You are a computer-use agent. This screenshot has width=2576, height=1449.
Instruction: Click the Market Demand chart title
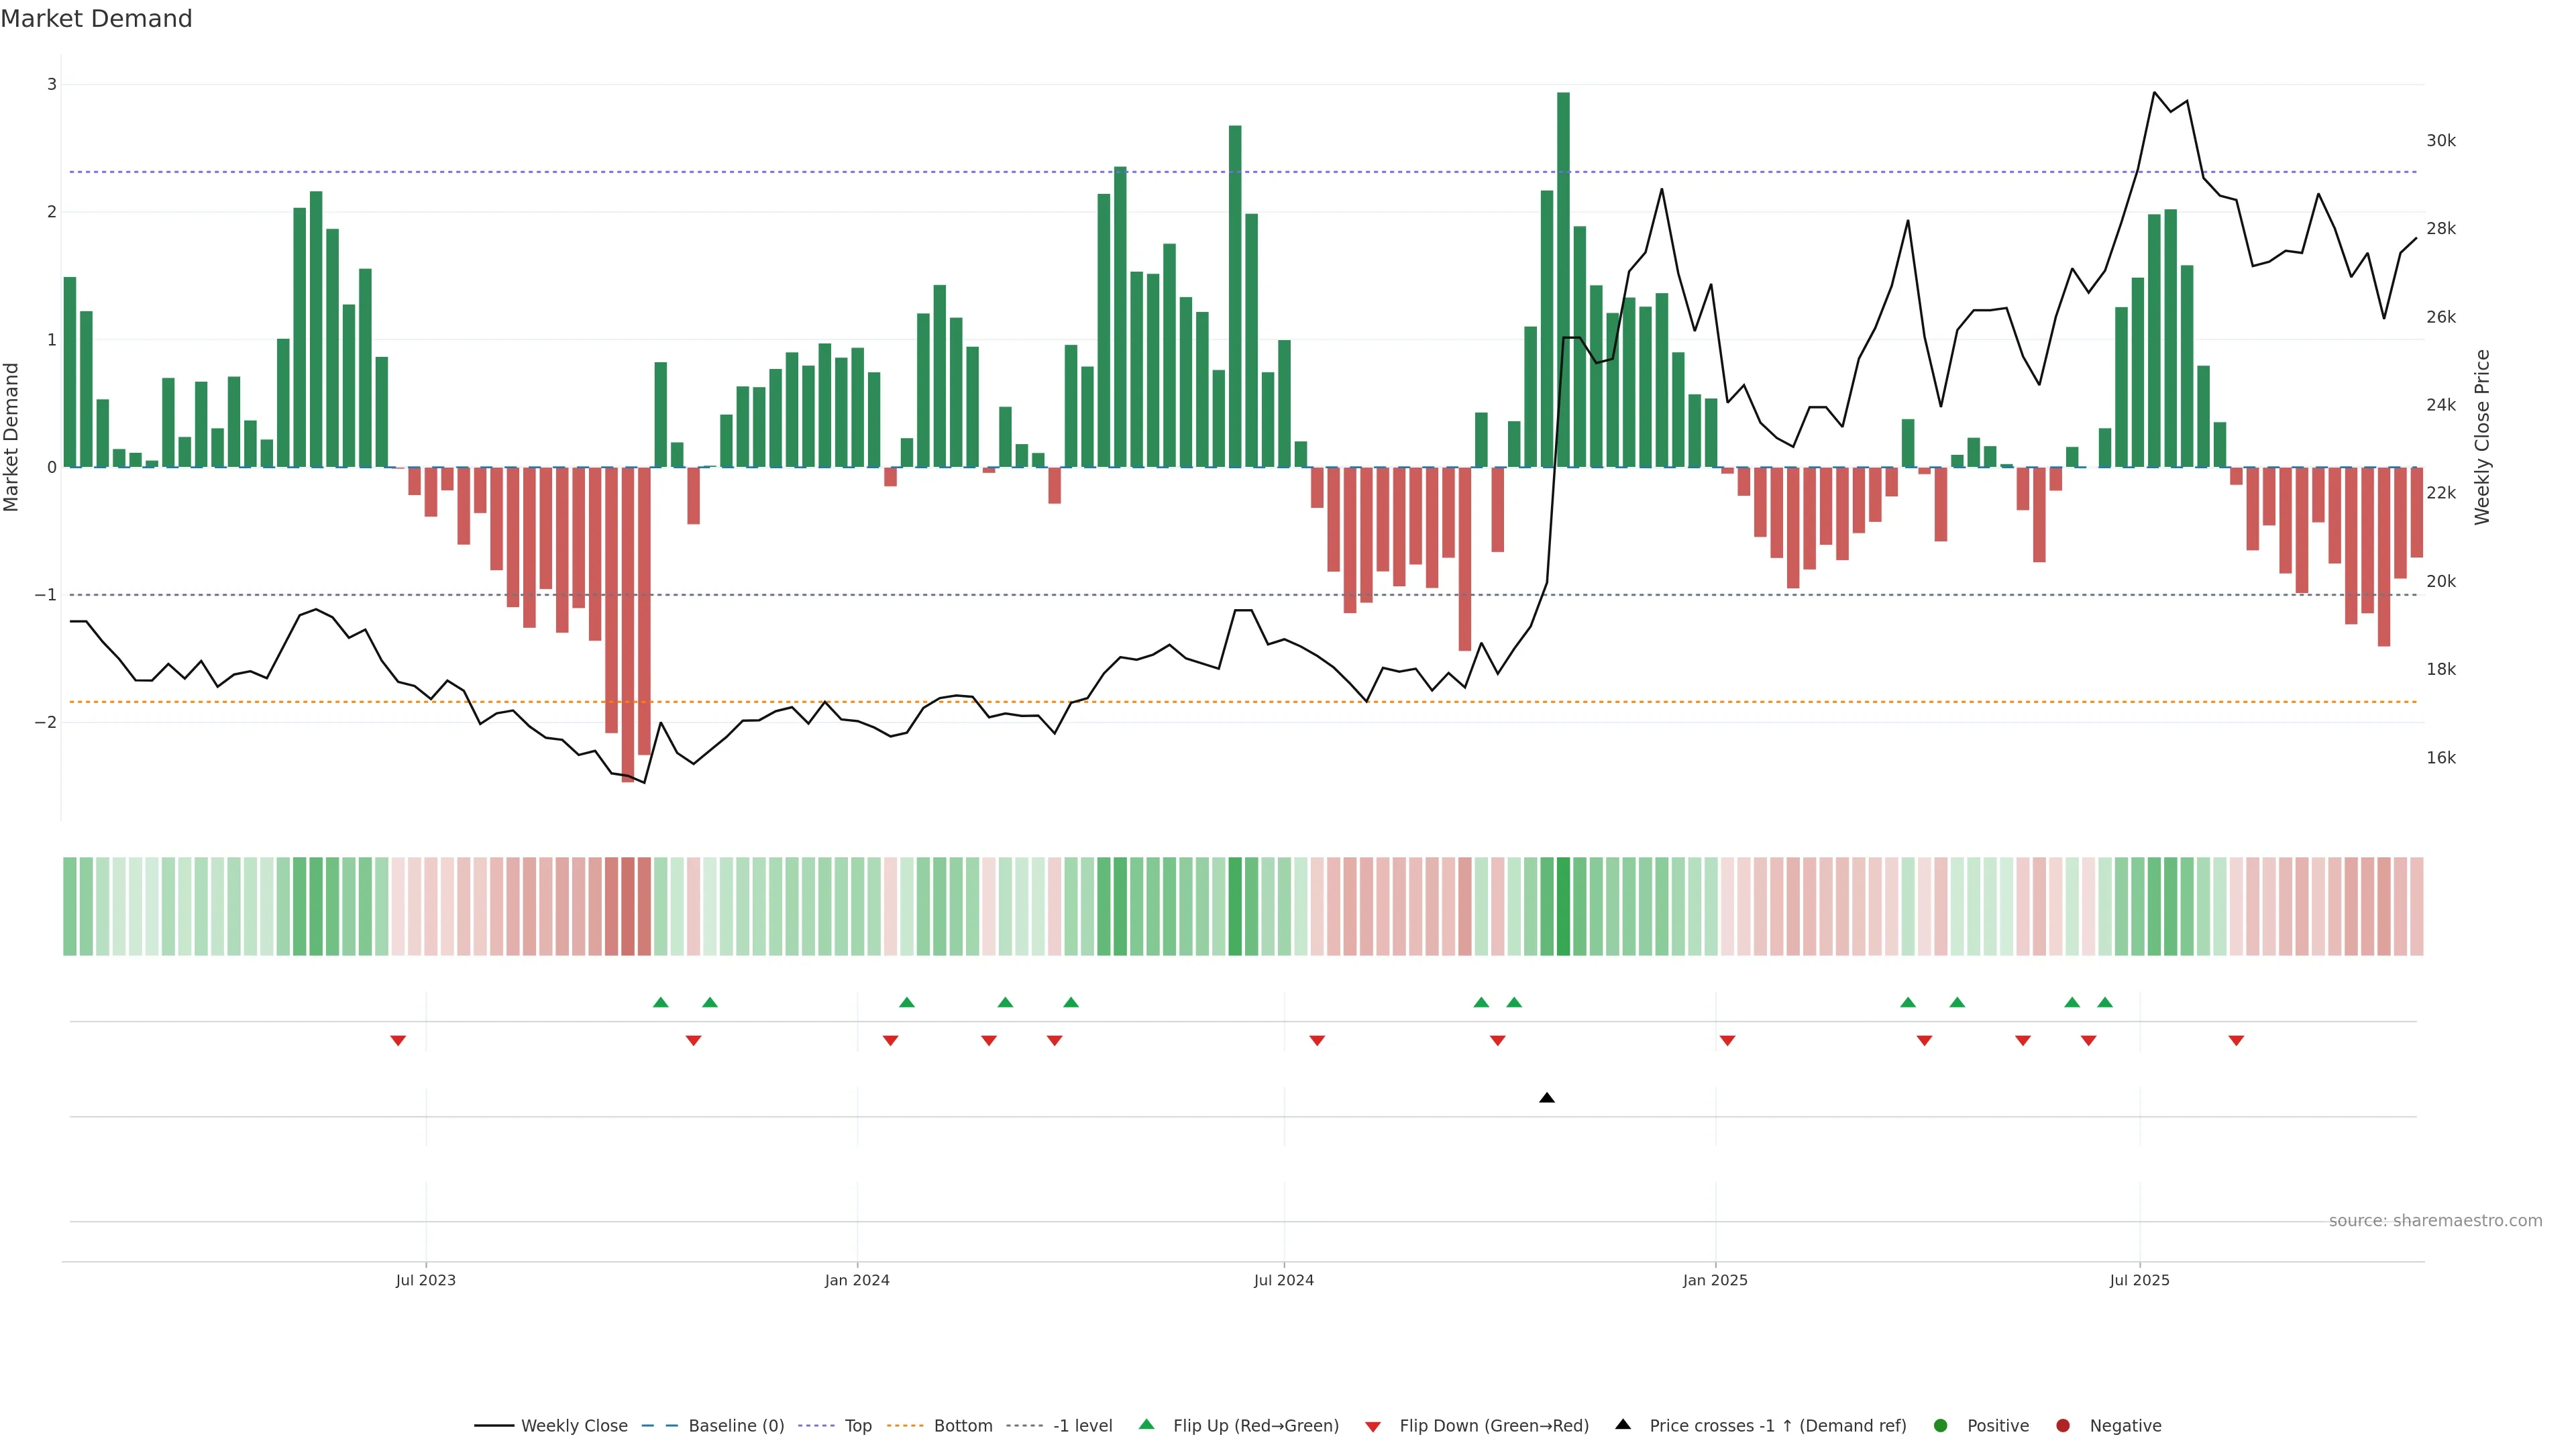[96, 19]
